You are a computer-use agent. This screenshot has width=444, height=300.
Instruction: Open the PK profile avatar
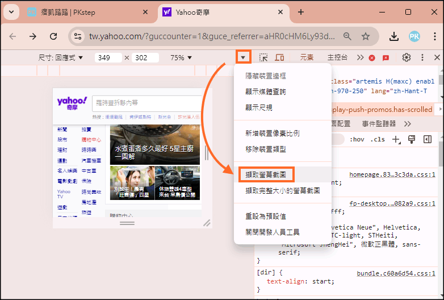(414, 36)
